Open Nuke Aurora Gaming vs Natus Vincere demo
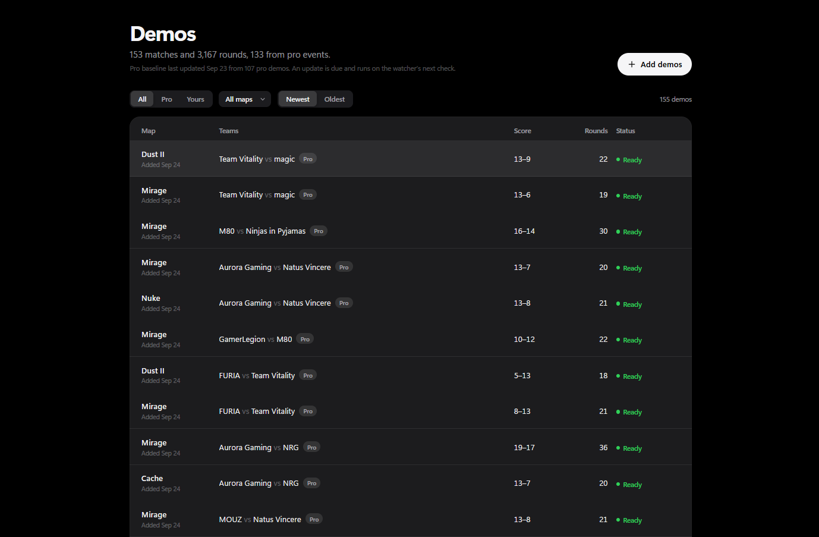Viewport: 819px width, 537px height. pos(411,303)
